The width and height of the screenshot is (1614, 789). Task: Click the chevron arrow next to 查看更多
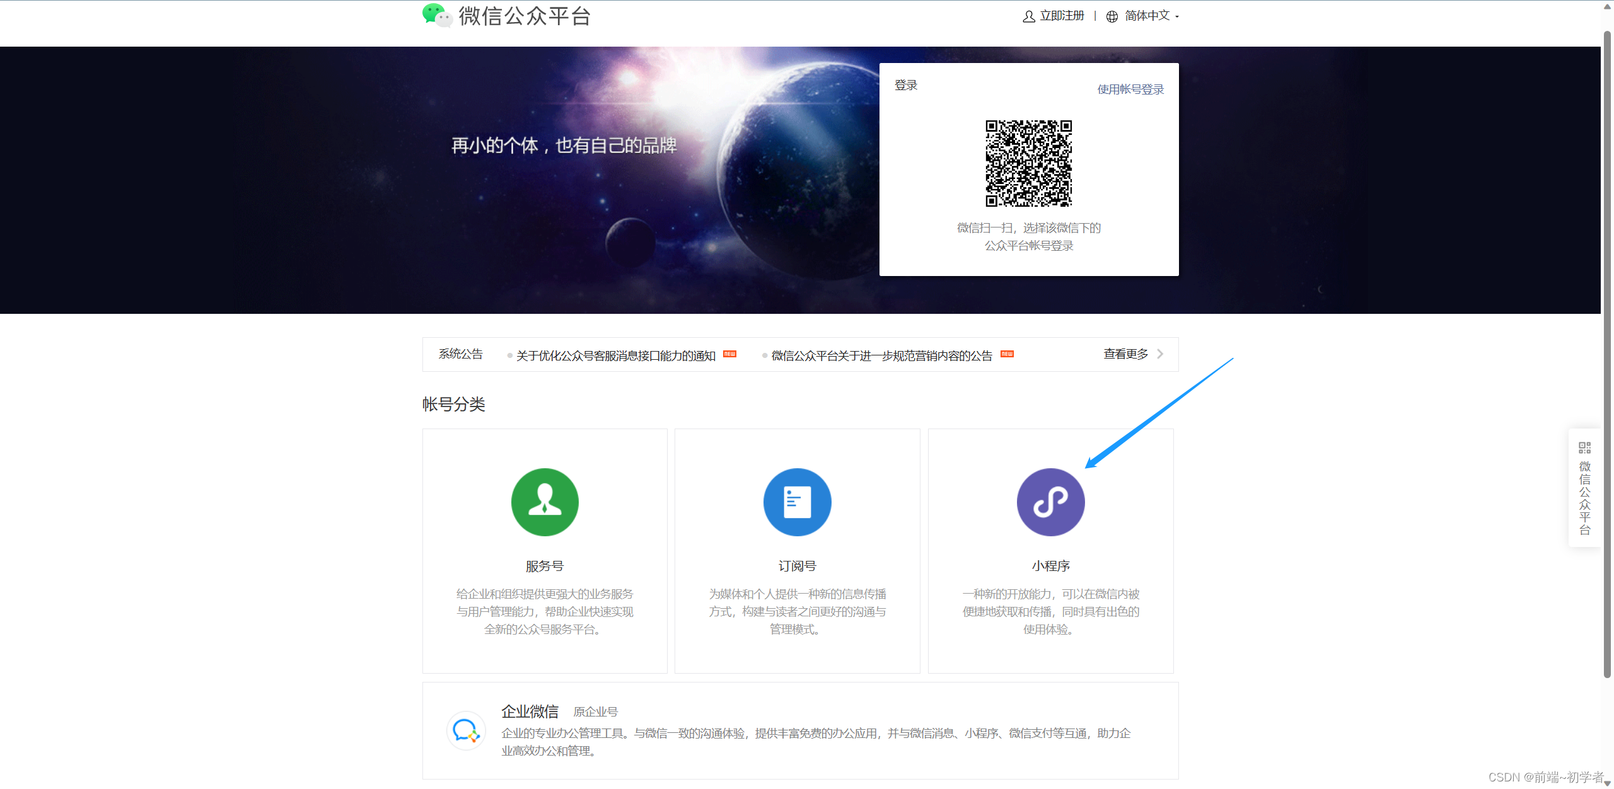pos(1160,354)
